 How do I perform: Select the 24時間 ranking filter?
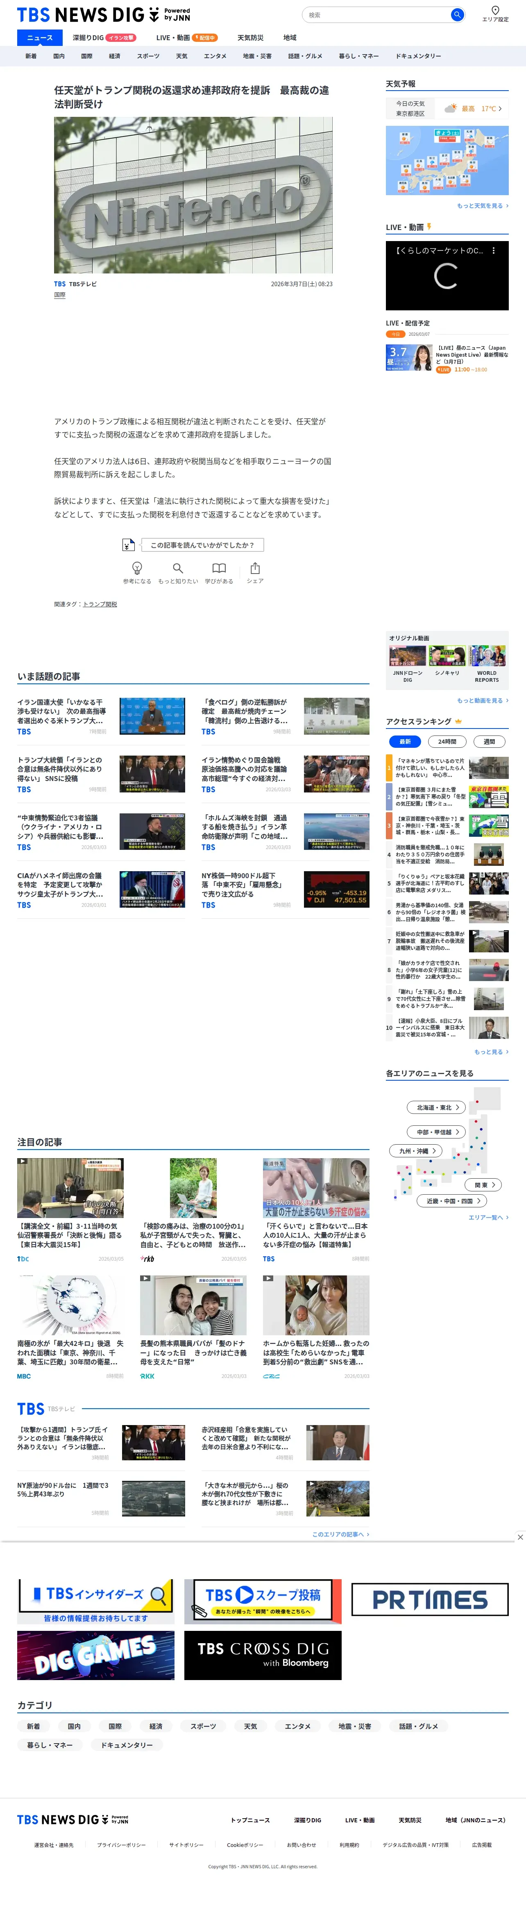[447, 742]
